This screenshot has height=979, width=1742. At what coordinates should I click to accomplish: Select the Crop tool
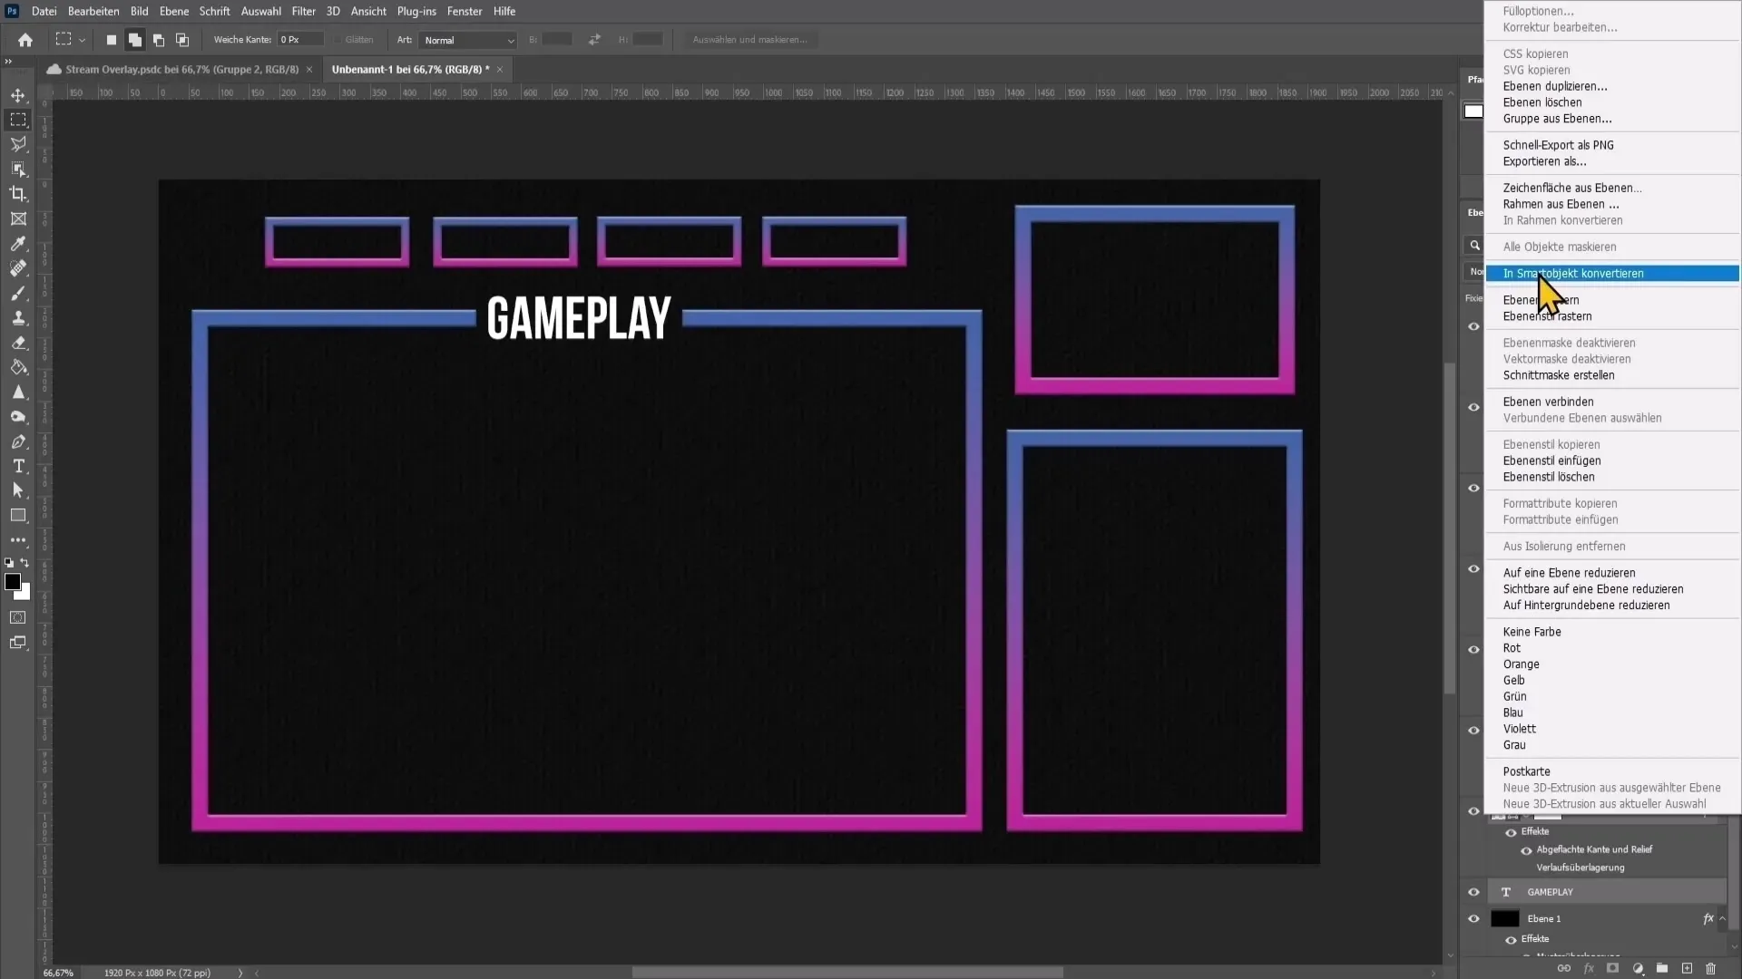[x=18, y=194]
